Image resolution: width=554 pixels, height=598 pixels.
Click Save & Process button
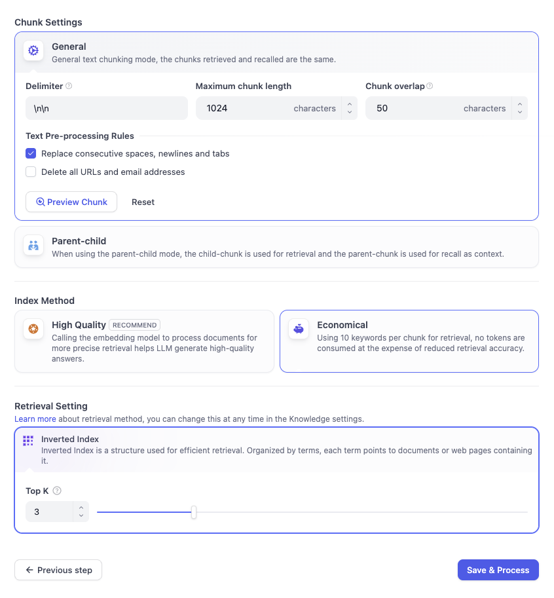[498, 570]
